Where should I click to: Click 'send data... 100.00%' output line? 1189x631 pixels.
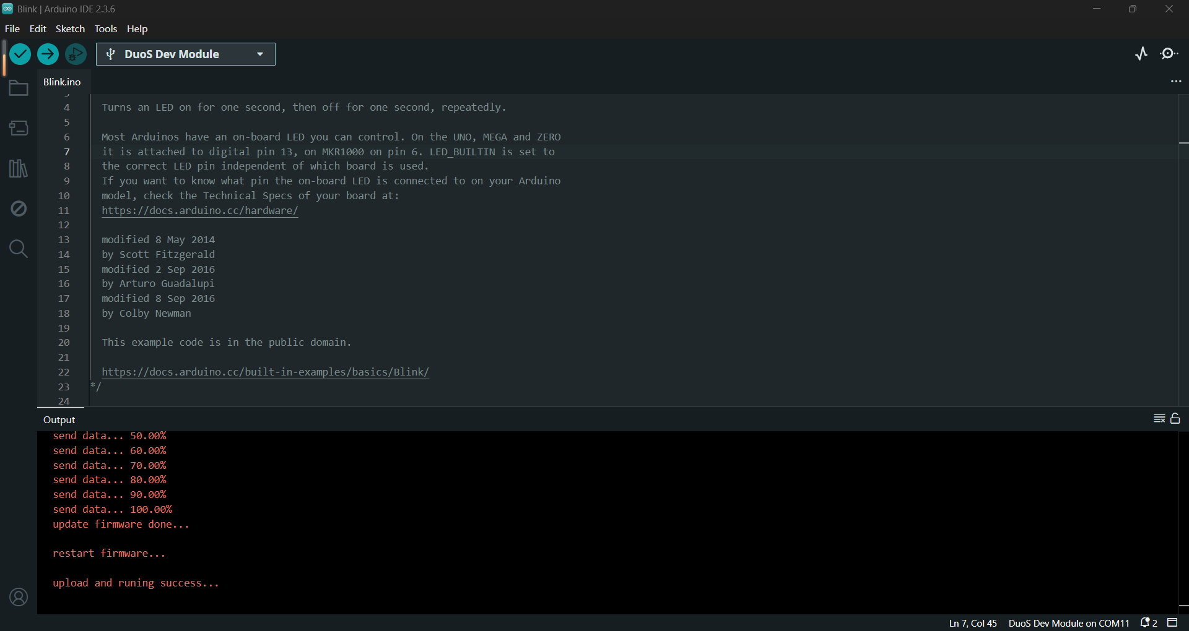pyautogui.click(x=113, y=509)
